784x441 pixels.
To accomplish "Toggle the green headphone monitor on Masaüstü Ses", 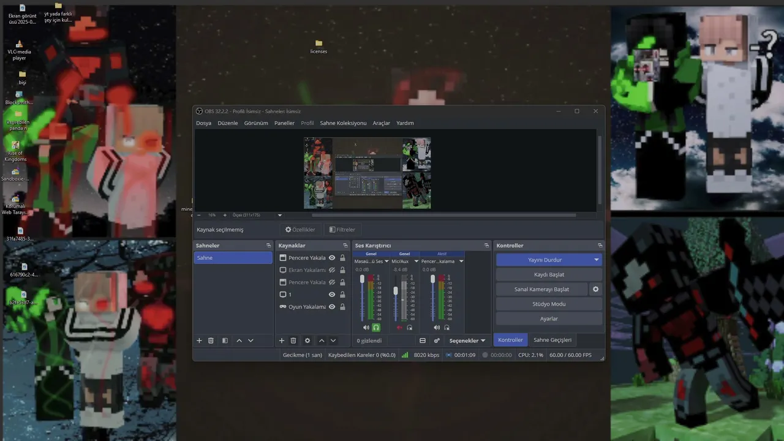I will coord(376,328).
